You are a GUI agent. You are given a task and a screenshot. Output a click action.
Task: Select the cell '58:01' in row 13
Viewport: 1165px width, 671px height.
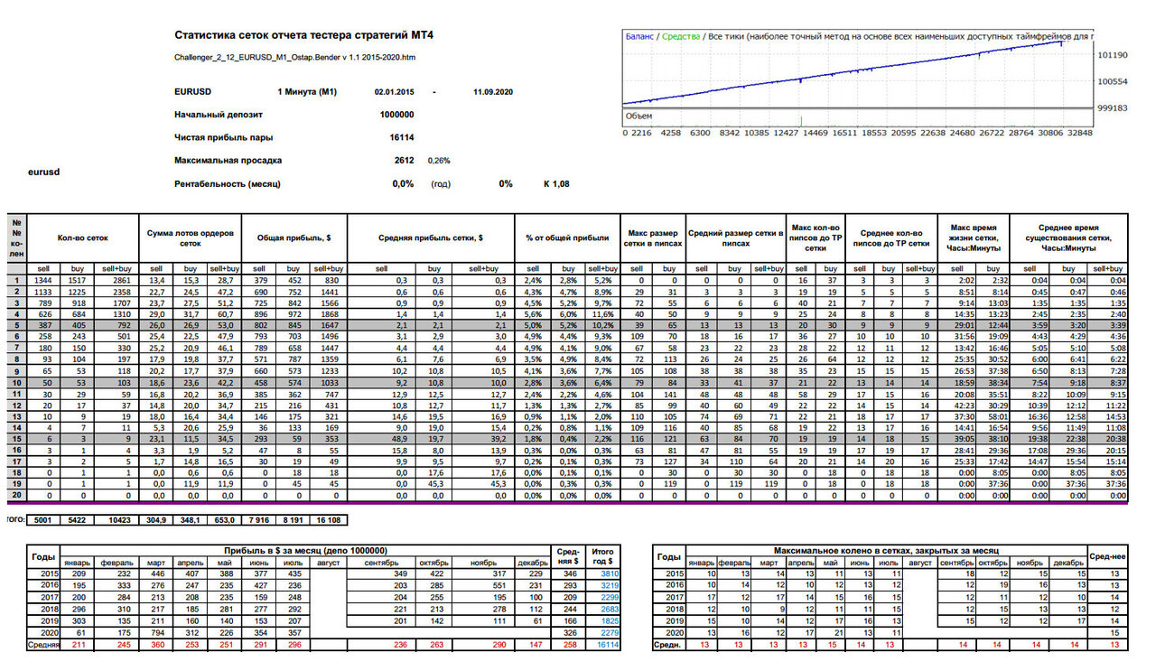point(993,417)
